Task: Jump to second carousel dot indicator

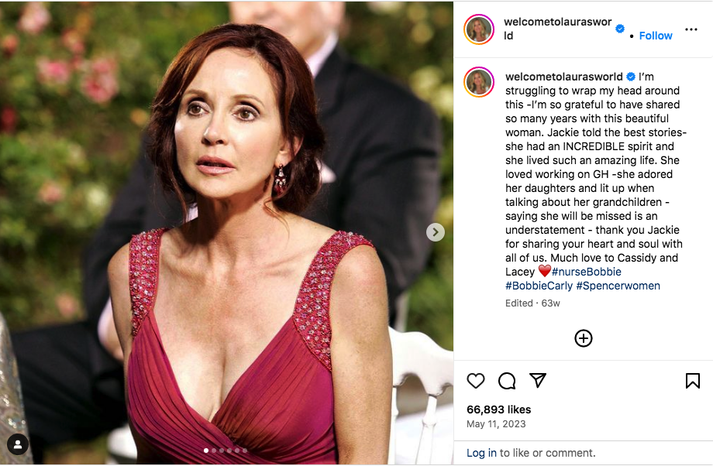Action: coord(213,450)
